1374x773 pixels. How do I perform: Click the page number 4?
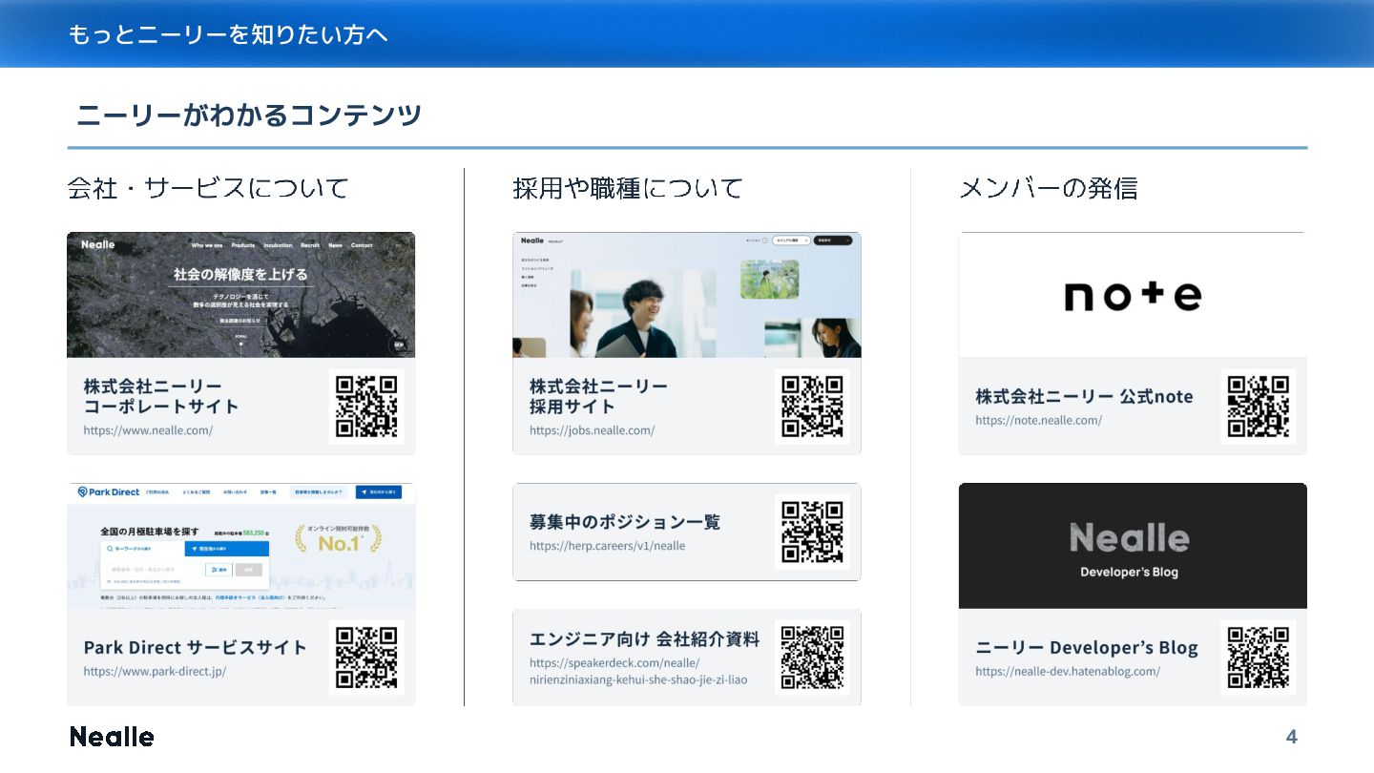[1292, 737]
